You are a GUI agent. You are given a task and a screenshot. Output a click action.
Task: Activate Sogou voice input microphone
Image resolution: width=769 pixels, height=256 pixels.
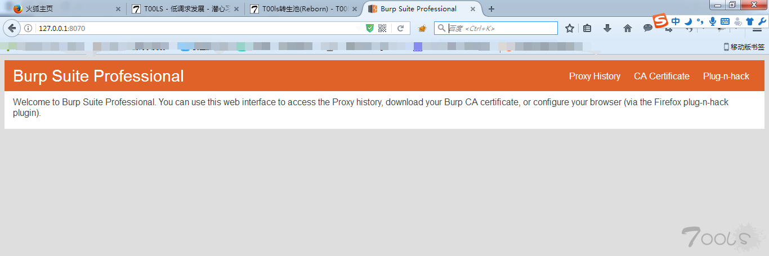713,21
